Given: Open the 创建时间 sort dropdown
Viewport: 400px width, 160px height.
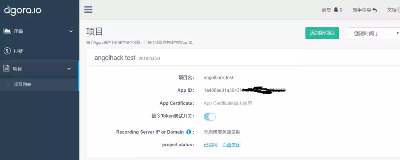Looking at the screenshot, I should click(374, 33).
